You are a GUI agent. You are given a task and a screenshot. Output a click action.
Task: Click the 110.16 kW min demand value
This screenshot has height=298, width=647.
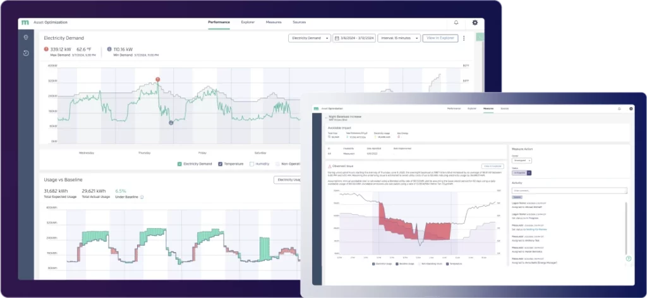coord(123,49)
